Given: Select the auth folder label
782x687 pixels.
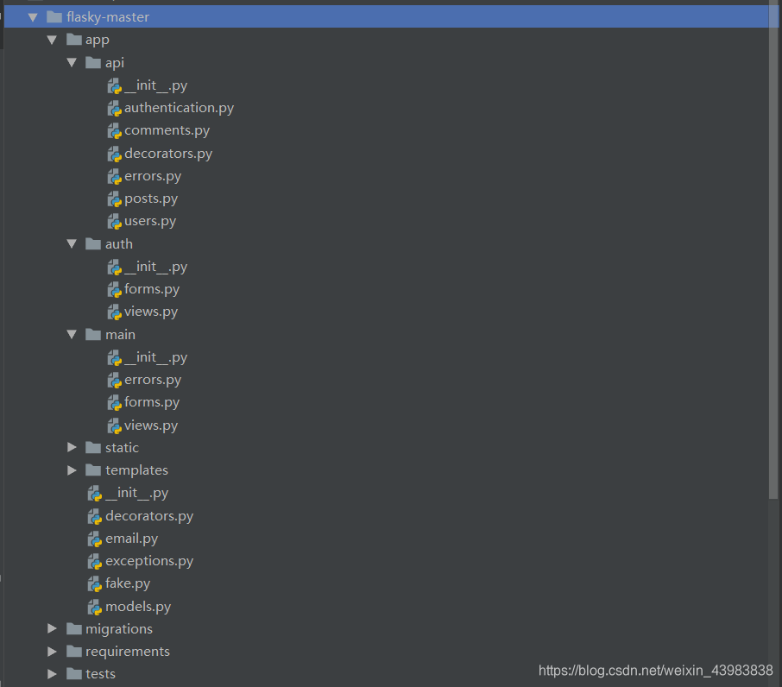Looking at the screenshot, I should 119,244.
